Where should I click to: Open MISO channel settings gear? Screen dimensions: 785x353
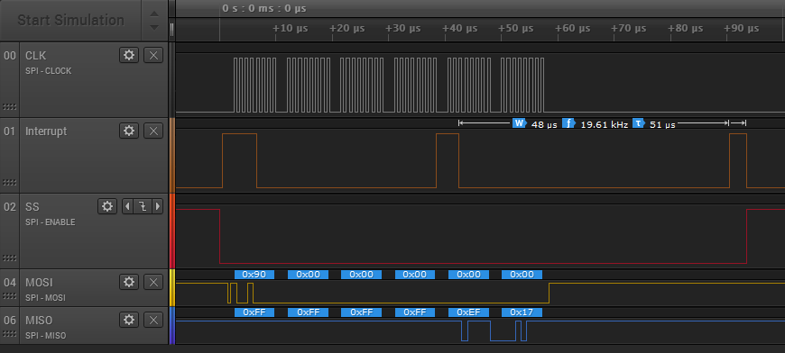(x=129, y=320)
